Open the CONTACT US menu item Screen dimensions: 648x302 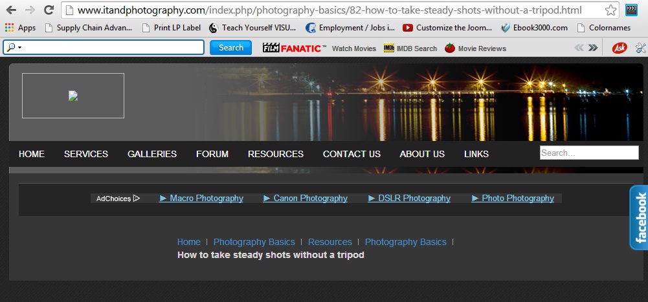click(x=352, y=154)
